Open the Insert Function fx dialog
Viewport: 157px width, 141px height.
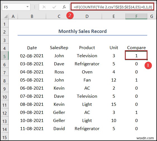[64, 7]
